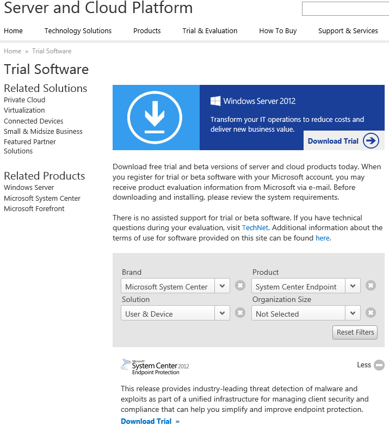Click the Less label to collapse details
The image size is (389, 438).
tap(364, 365)
